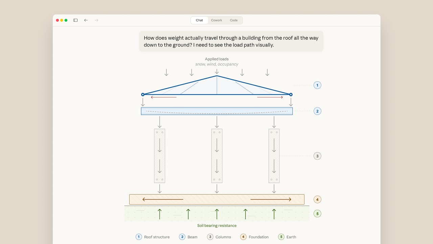Click callout marker 5 for Earth
This screenshot has width=433, height=244.
[317, 213]
